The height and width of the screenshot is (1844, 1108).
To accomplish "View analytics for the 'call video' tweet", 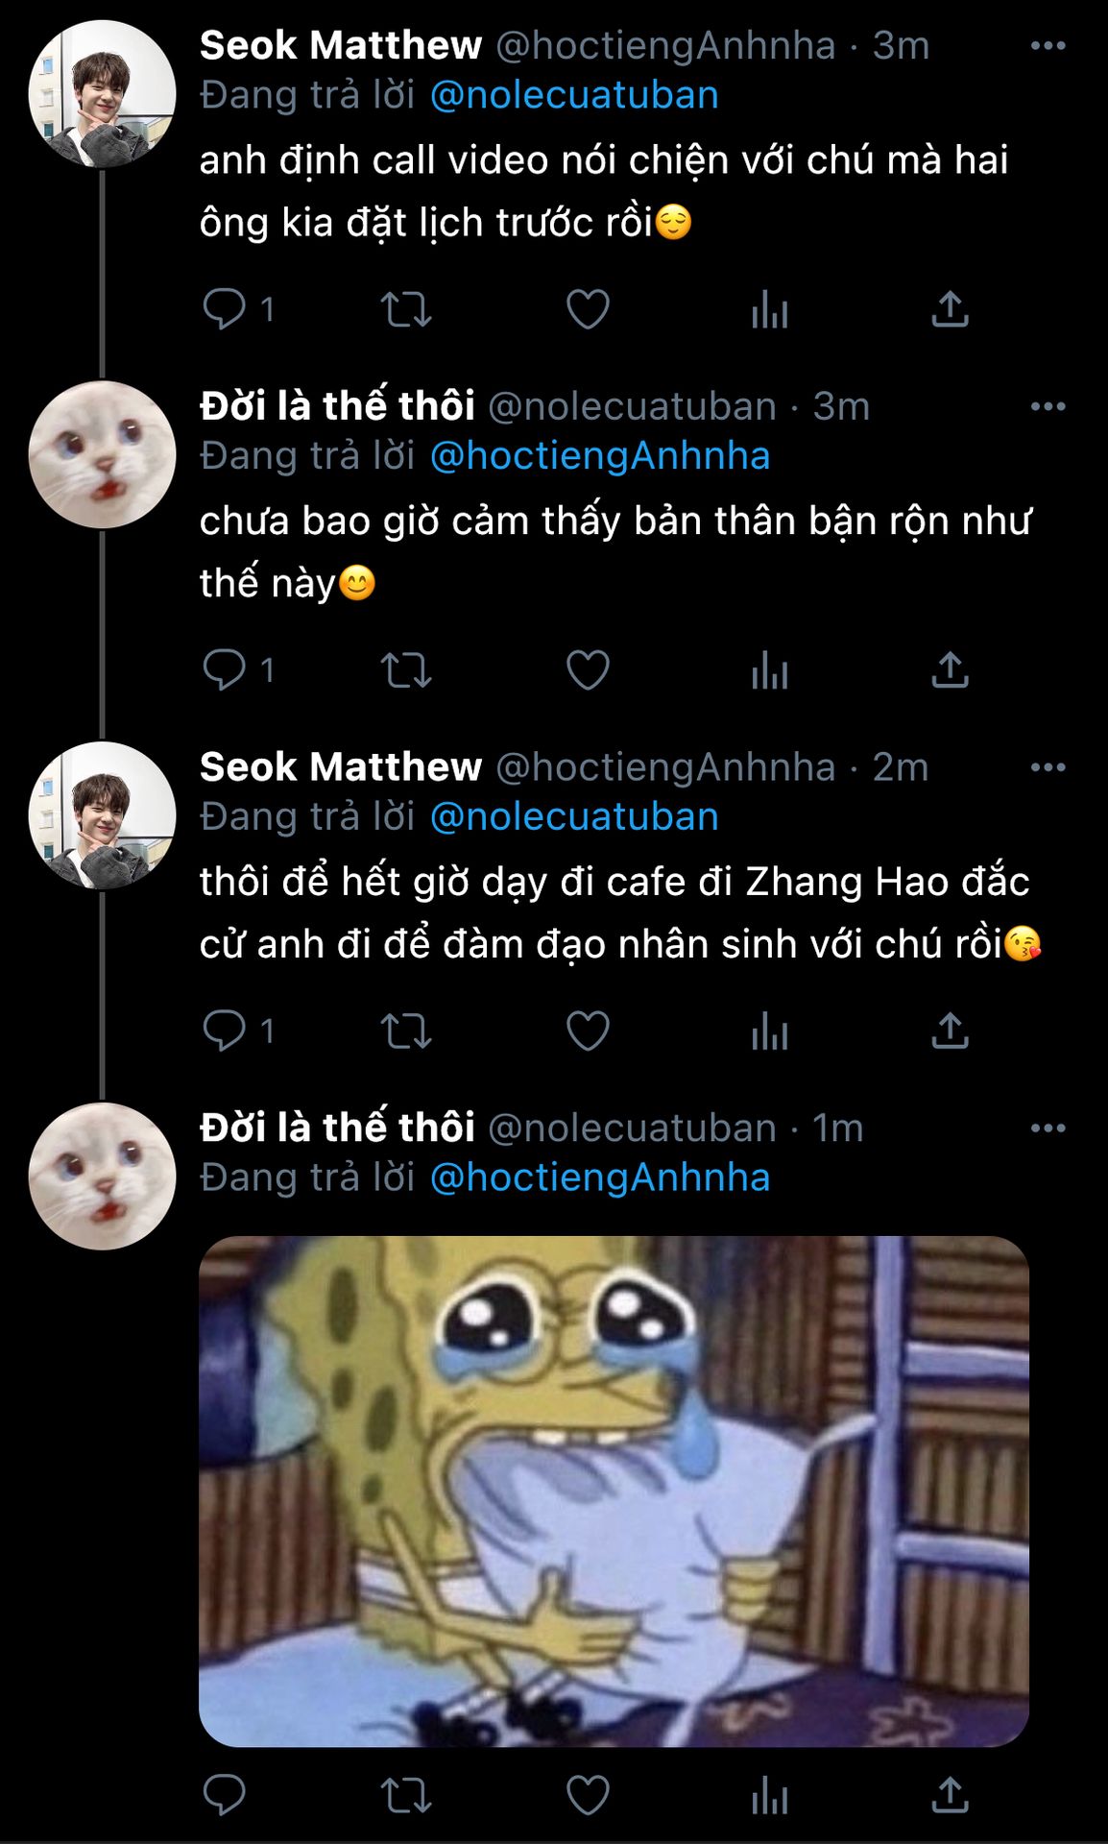I will (x=769, y=309).
